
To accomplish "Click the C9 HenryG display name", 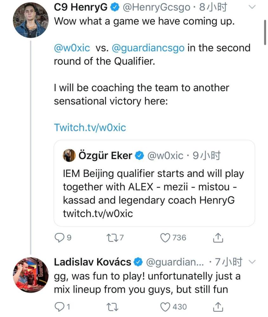I will 81,8.
